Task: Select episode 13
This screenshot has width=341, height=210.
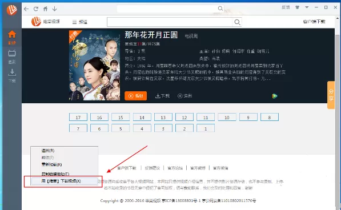Action: click(x=163, y=118)
